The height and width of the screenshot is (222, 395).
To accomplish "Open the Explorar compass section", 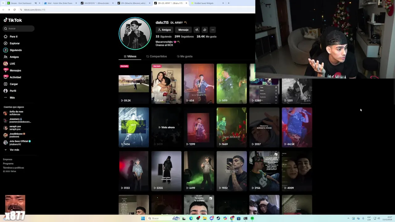I will [x=12, y=43].
